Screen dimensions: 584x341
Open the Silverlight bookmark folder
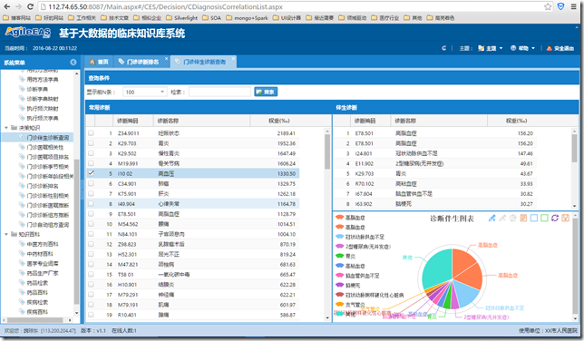(x=182, y=17)
